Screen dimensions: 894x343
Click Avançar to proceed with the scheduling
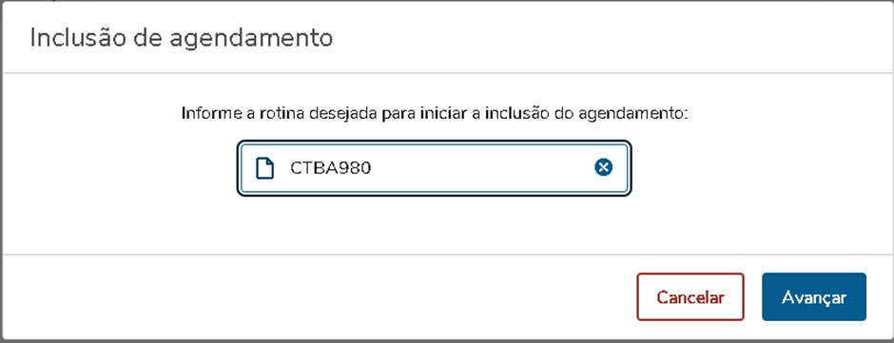point(813,296)
